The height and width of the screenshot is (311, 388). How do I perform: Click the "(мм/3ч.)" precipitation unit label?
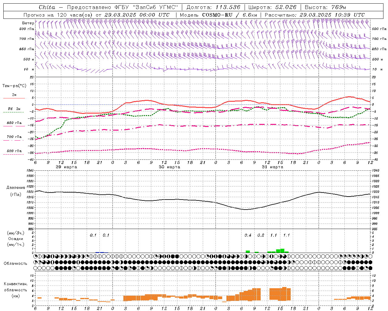click(x=16, y=233)
